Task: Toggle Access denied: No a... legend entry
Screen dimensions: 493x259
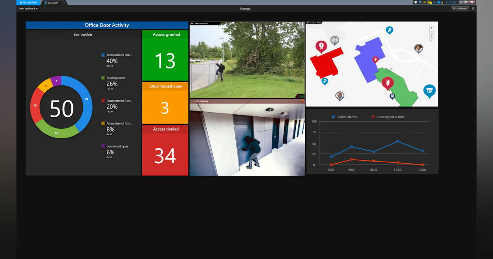Action: [117, 123]
